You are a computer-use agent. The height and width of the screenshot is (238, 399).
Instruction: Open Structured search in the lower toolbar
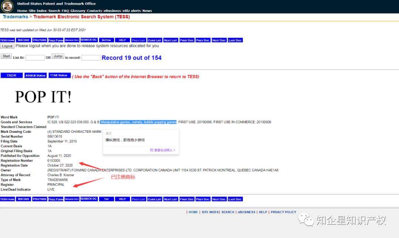pos(40,199)
